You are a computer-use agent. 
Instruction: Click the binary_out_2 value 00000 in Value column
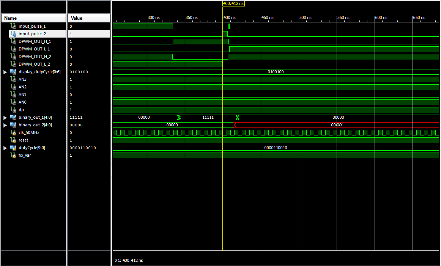pos(76,125)
